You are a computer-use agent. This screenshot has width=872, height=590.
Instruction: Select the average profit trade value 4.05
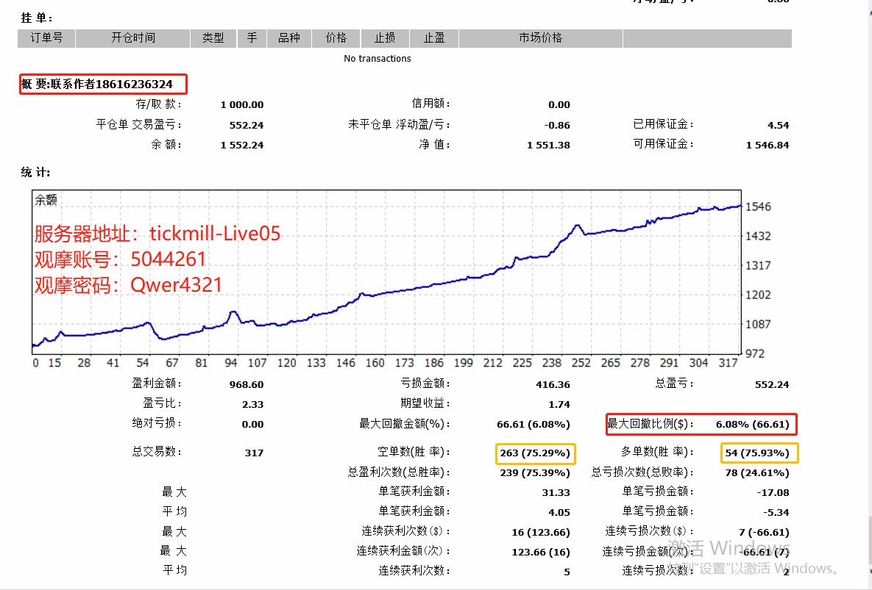(x=559, y=512)
